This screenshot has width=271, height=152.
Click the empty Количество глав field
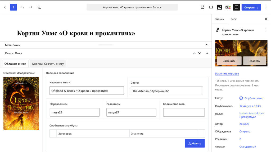point(184,112)
